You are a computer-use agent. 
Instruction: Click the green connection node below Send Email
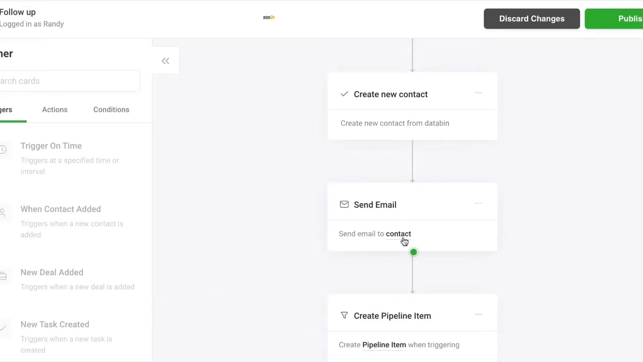413,252
